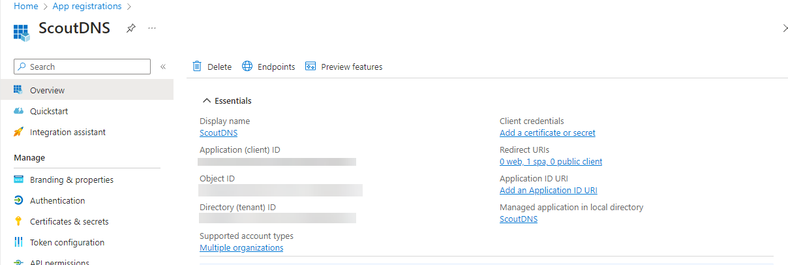The width and height of the screenshot is (788, 265).
Task: Click the Quickstart cloud icon
Action: (19, 112)
